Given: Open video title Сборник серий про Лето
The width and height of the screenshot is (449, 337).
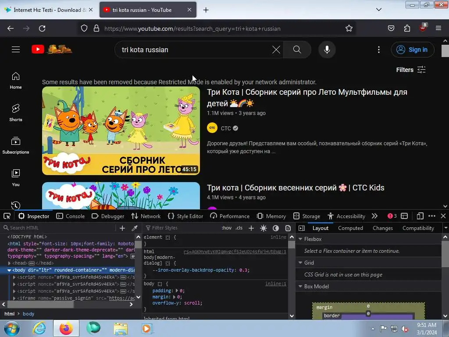Looking at the screenshot, I should click(x=307, y=98).
